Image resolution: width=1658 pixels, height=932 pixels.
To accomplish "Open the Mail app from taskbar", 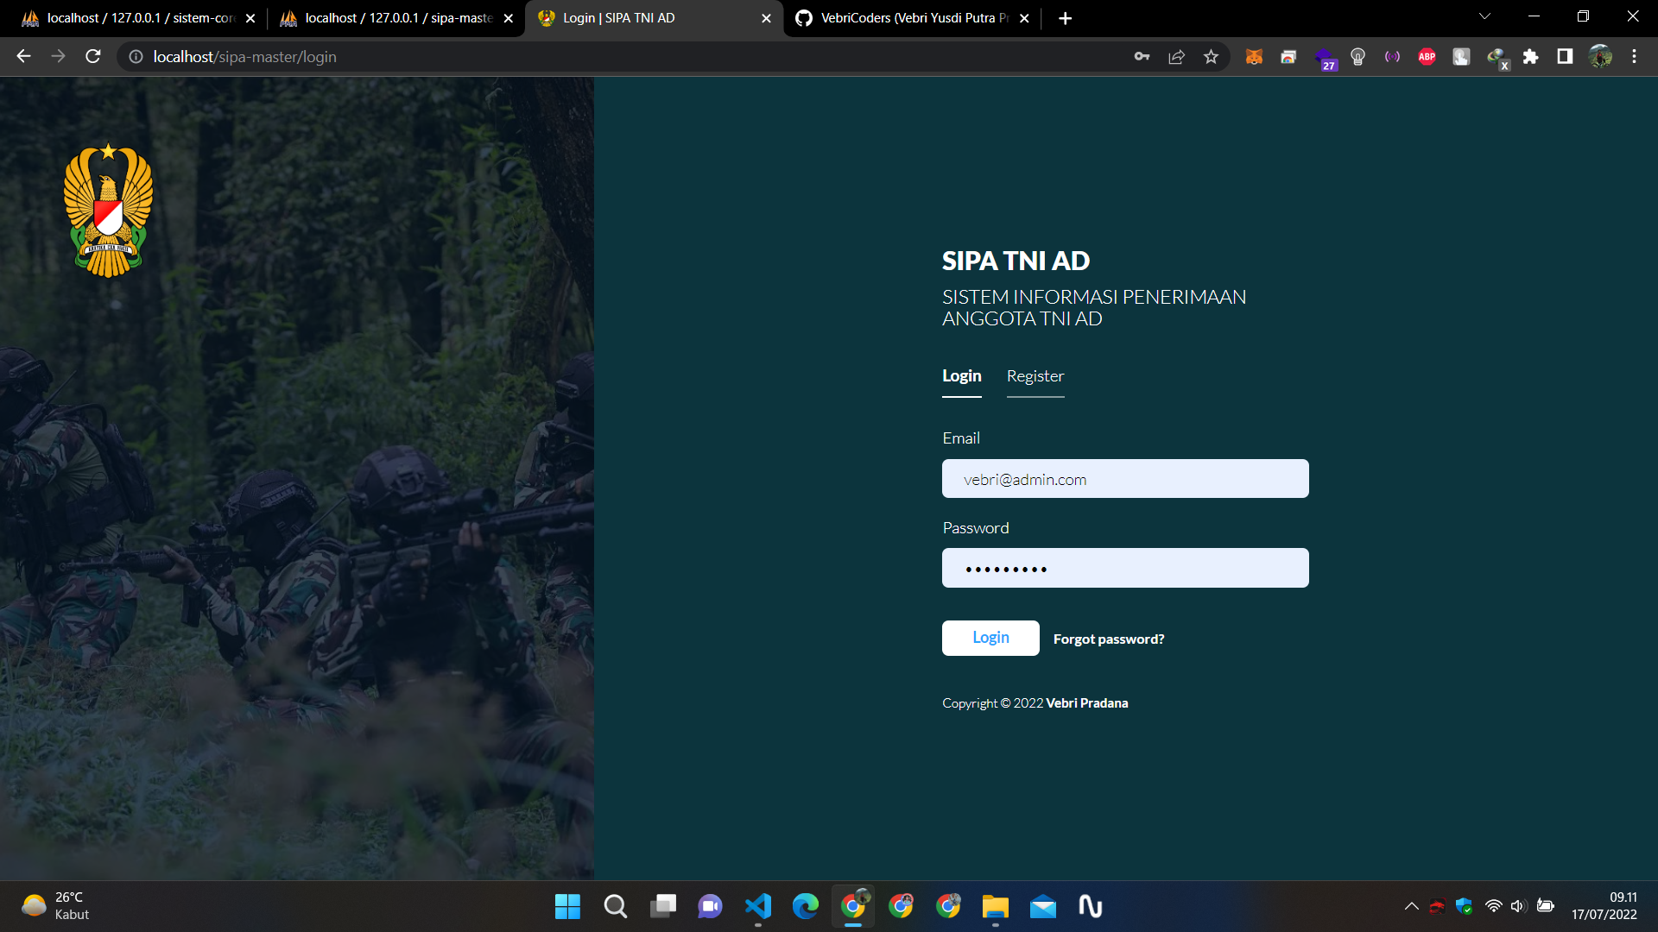I will (1042, 906).
